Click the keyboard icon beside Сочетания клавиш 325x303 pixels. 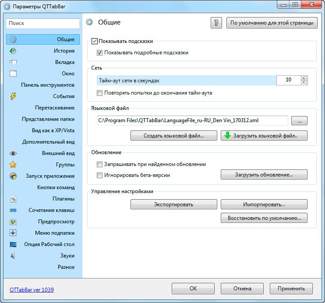[13, 210]
